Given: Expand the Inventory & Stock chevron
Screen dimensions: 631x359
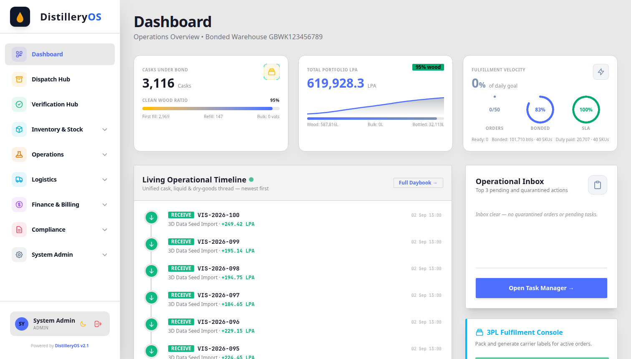Looking at the screenshot, I should coord(105,129).
